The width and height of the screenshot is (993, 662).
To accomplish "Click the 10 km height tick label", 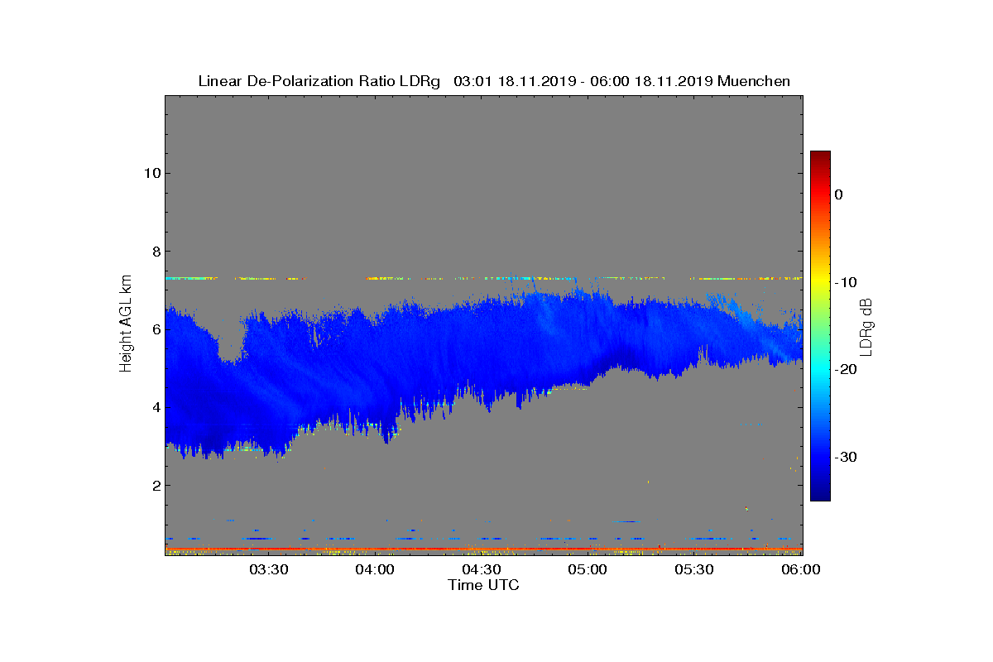I will (151, 173).
